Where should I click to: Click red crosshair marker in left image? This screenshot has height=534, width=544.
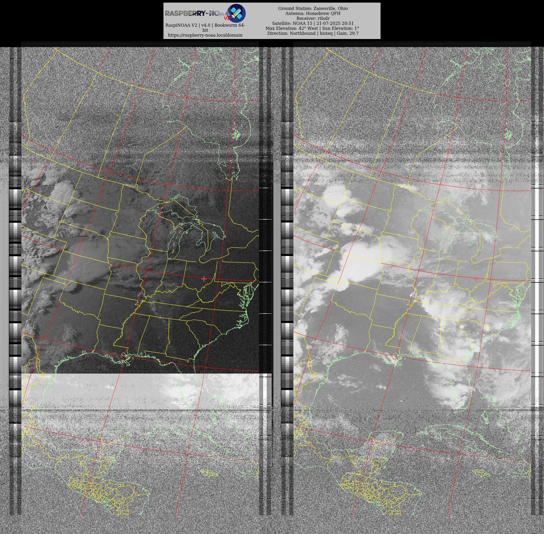(204, 279)
